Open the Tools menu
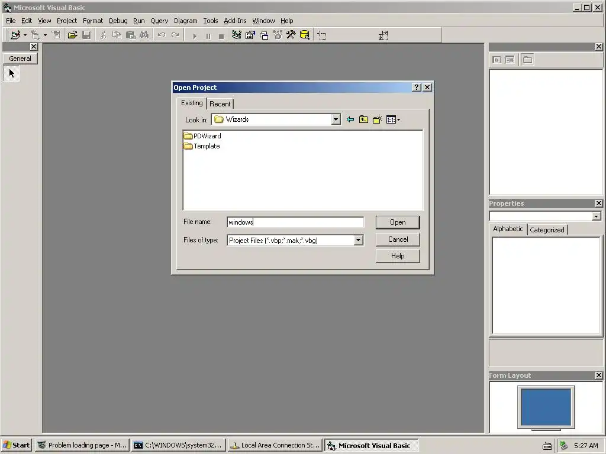 [211, 21]
